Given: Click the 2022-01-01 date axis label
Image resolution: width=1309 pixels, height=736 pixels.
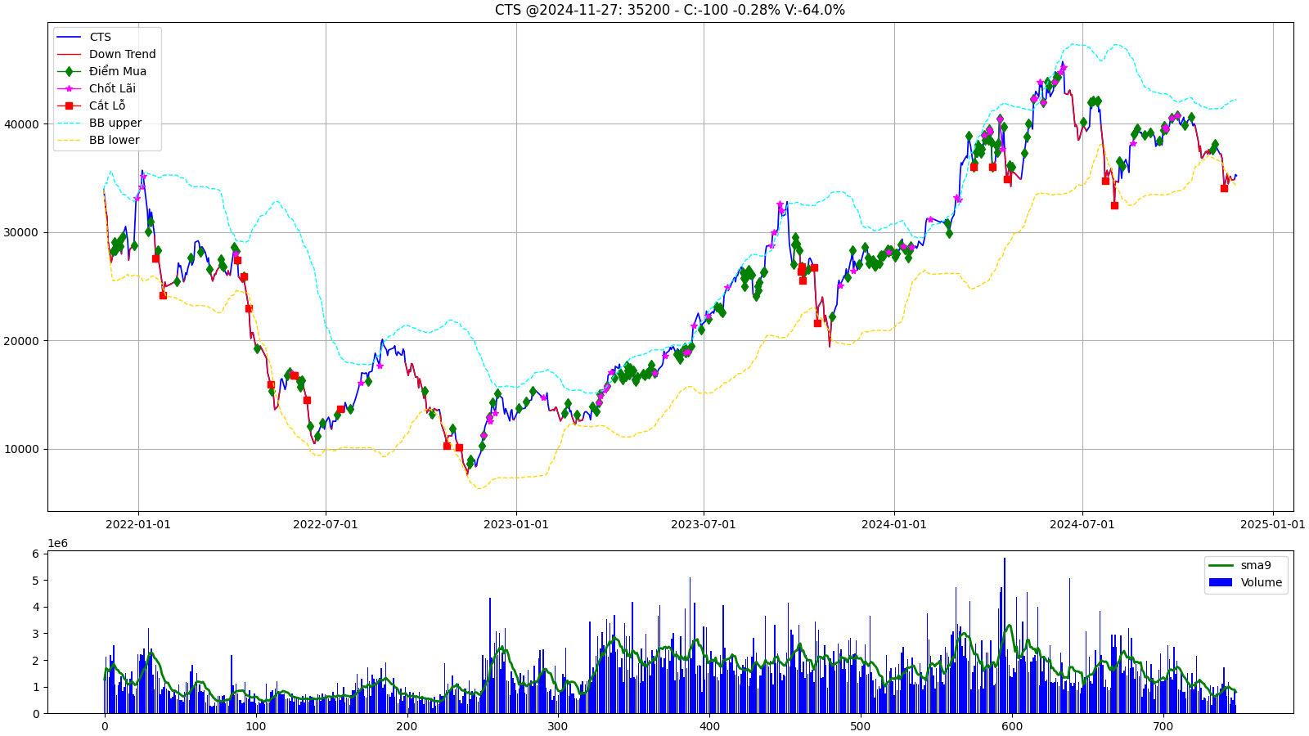Looking at the screenshot, I should (138, 524).
